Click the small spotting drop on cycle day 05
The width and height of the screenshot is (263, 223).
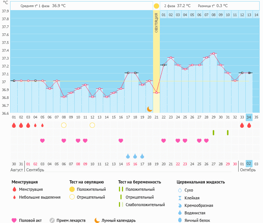(x=42, y=125)
